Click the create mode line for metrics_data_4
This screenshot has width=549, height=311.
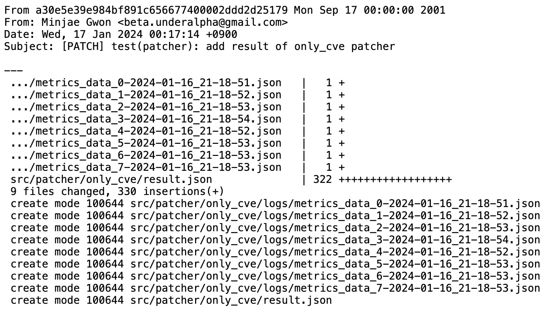[275, 252]
